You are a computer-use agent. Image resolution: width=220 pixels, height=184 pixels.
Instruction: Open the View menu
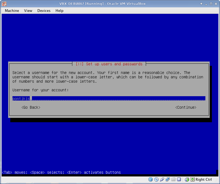[28, 11]
